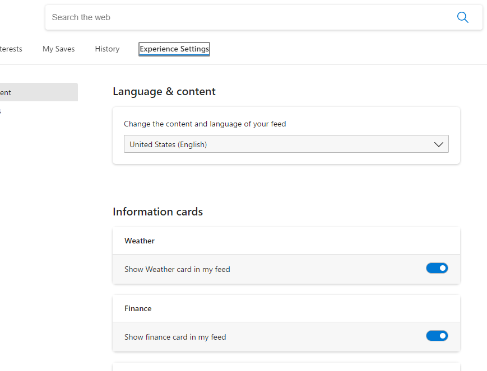
Task: Click the search magnifier icon
Action: (462, 17)
